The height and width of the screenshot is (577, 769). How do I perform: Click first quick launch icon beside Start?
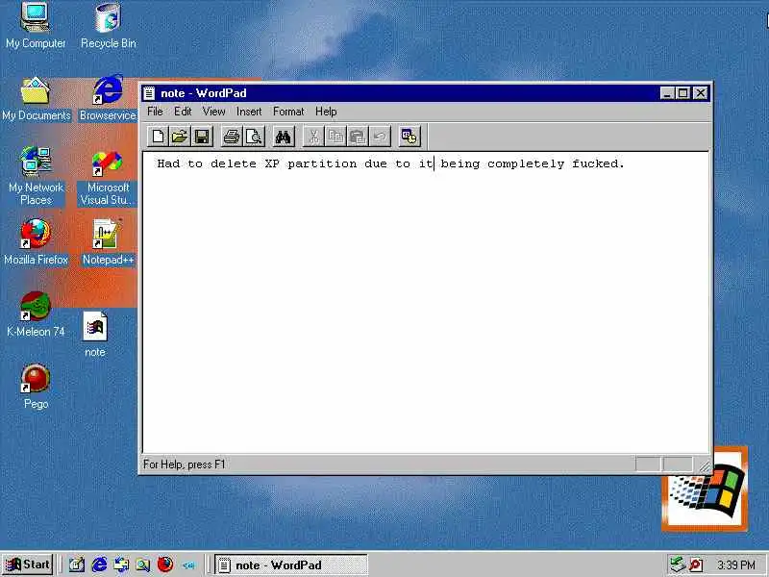click(x=77, y=564)
